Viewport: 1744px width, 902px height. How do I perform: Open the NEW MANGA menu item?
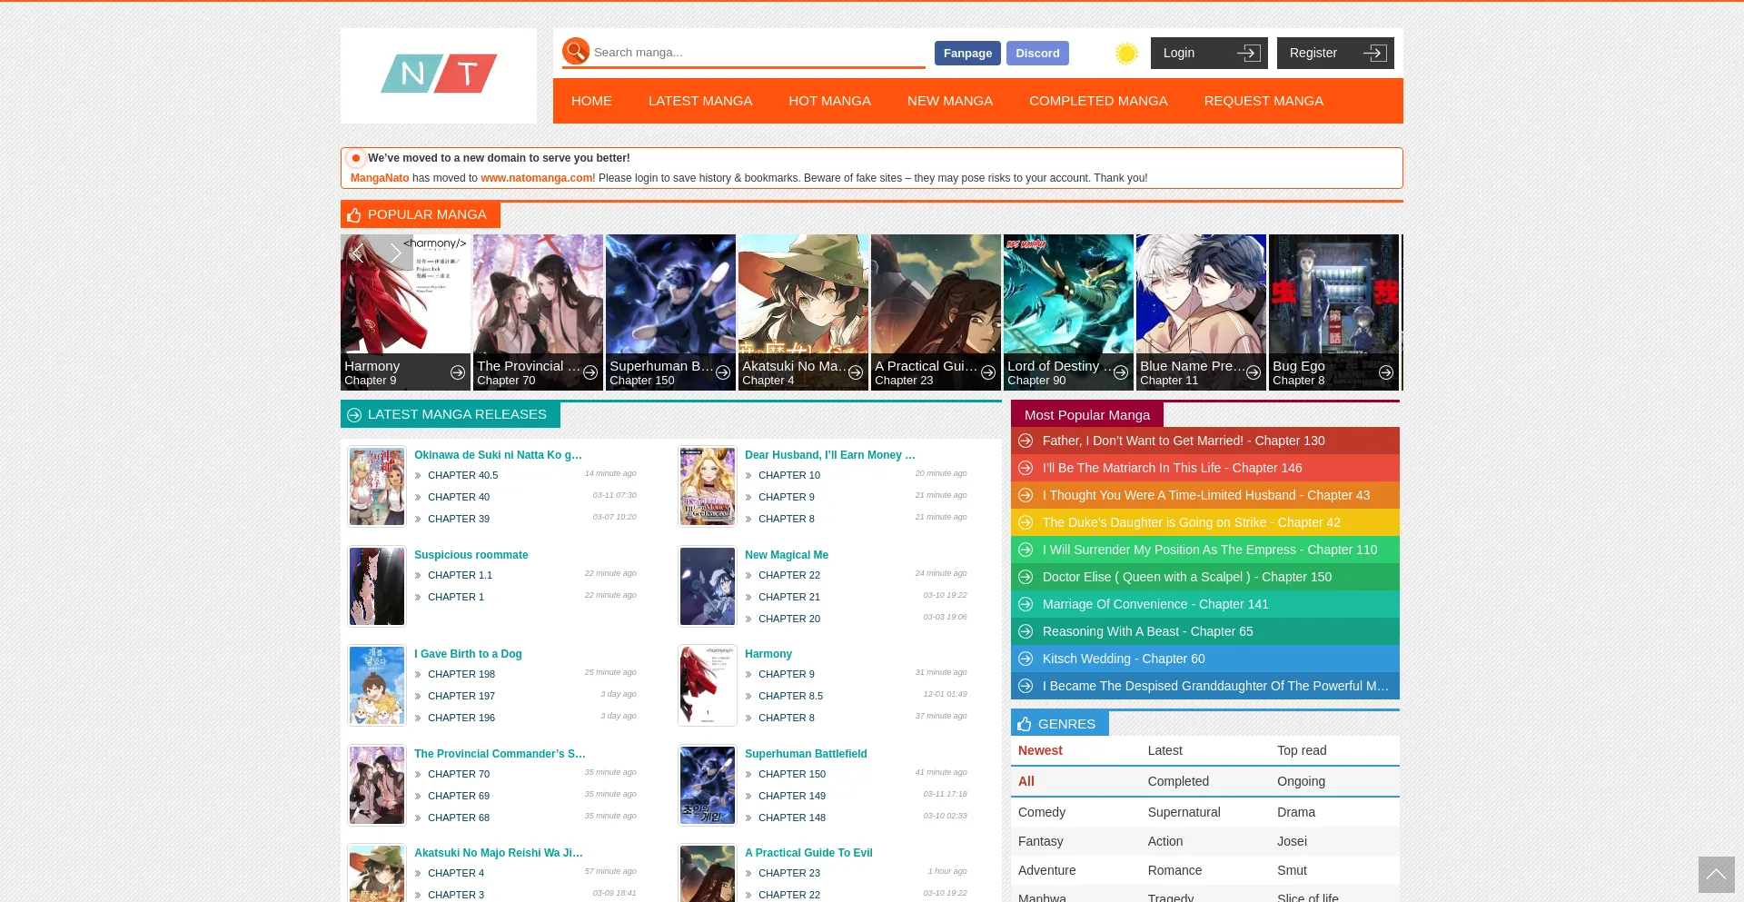950,101
